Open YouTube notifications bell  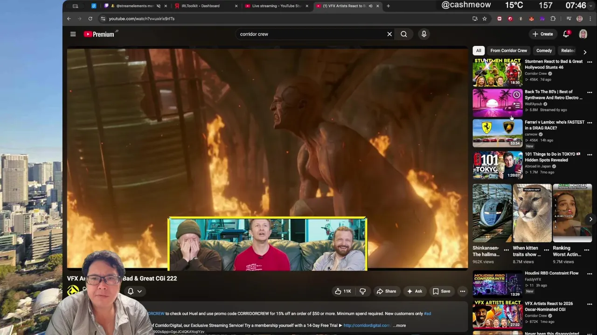(566, 34)
